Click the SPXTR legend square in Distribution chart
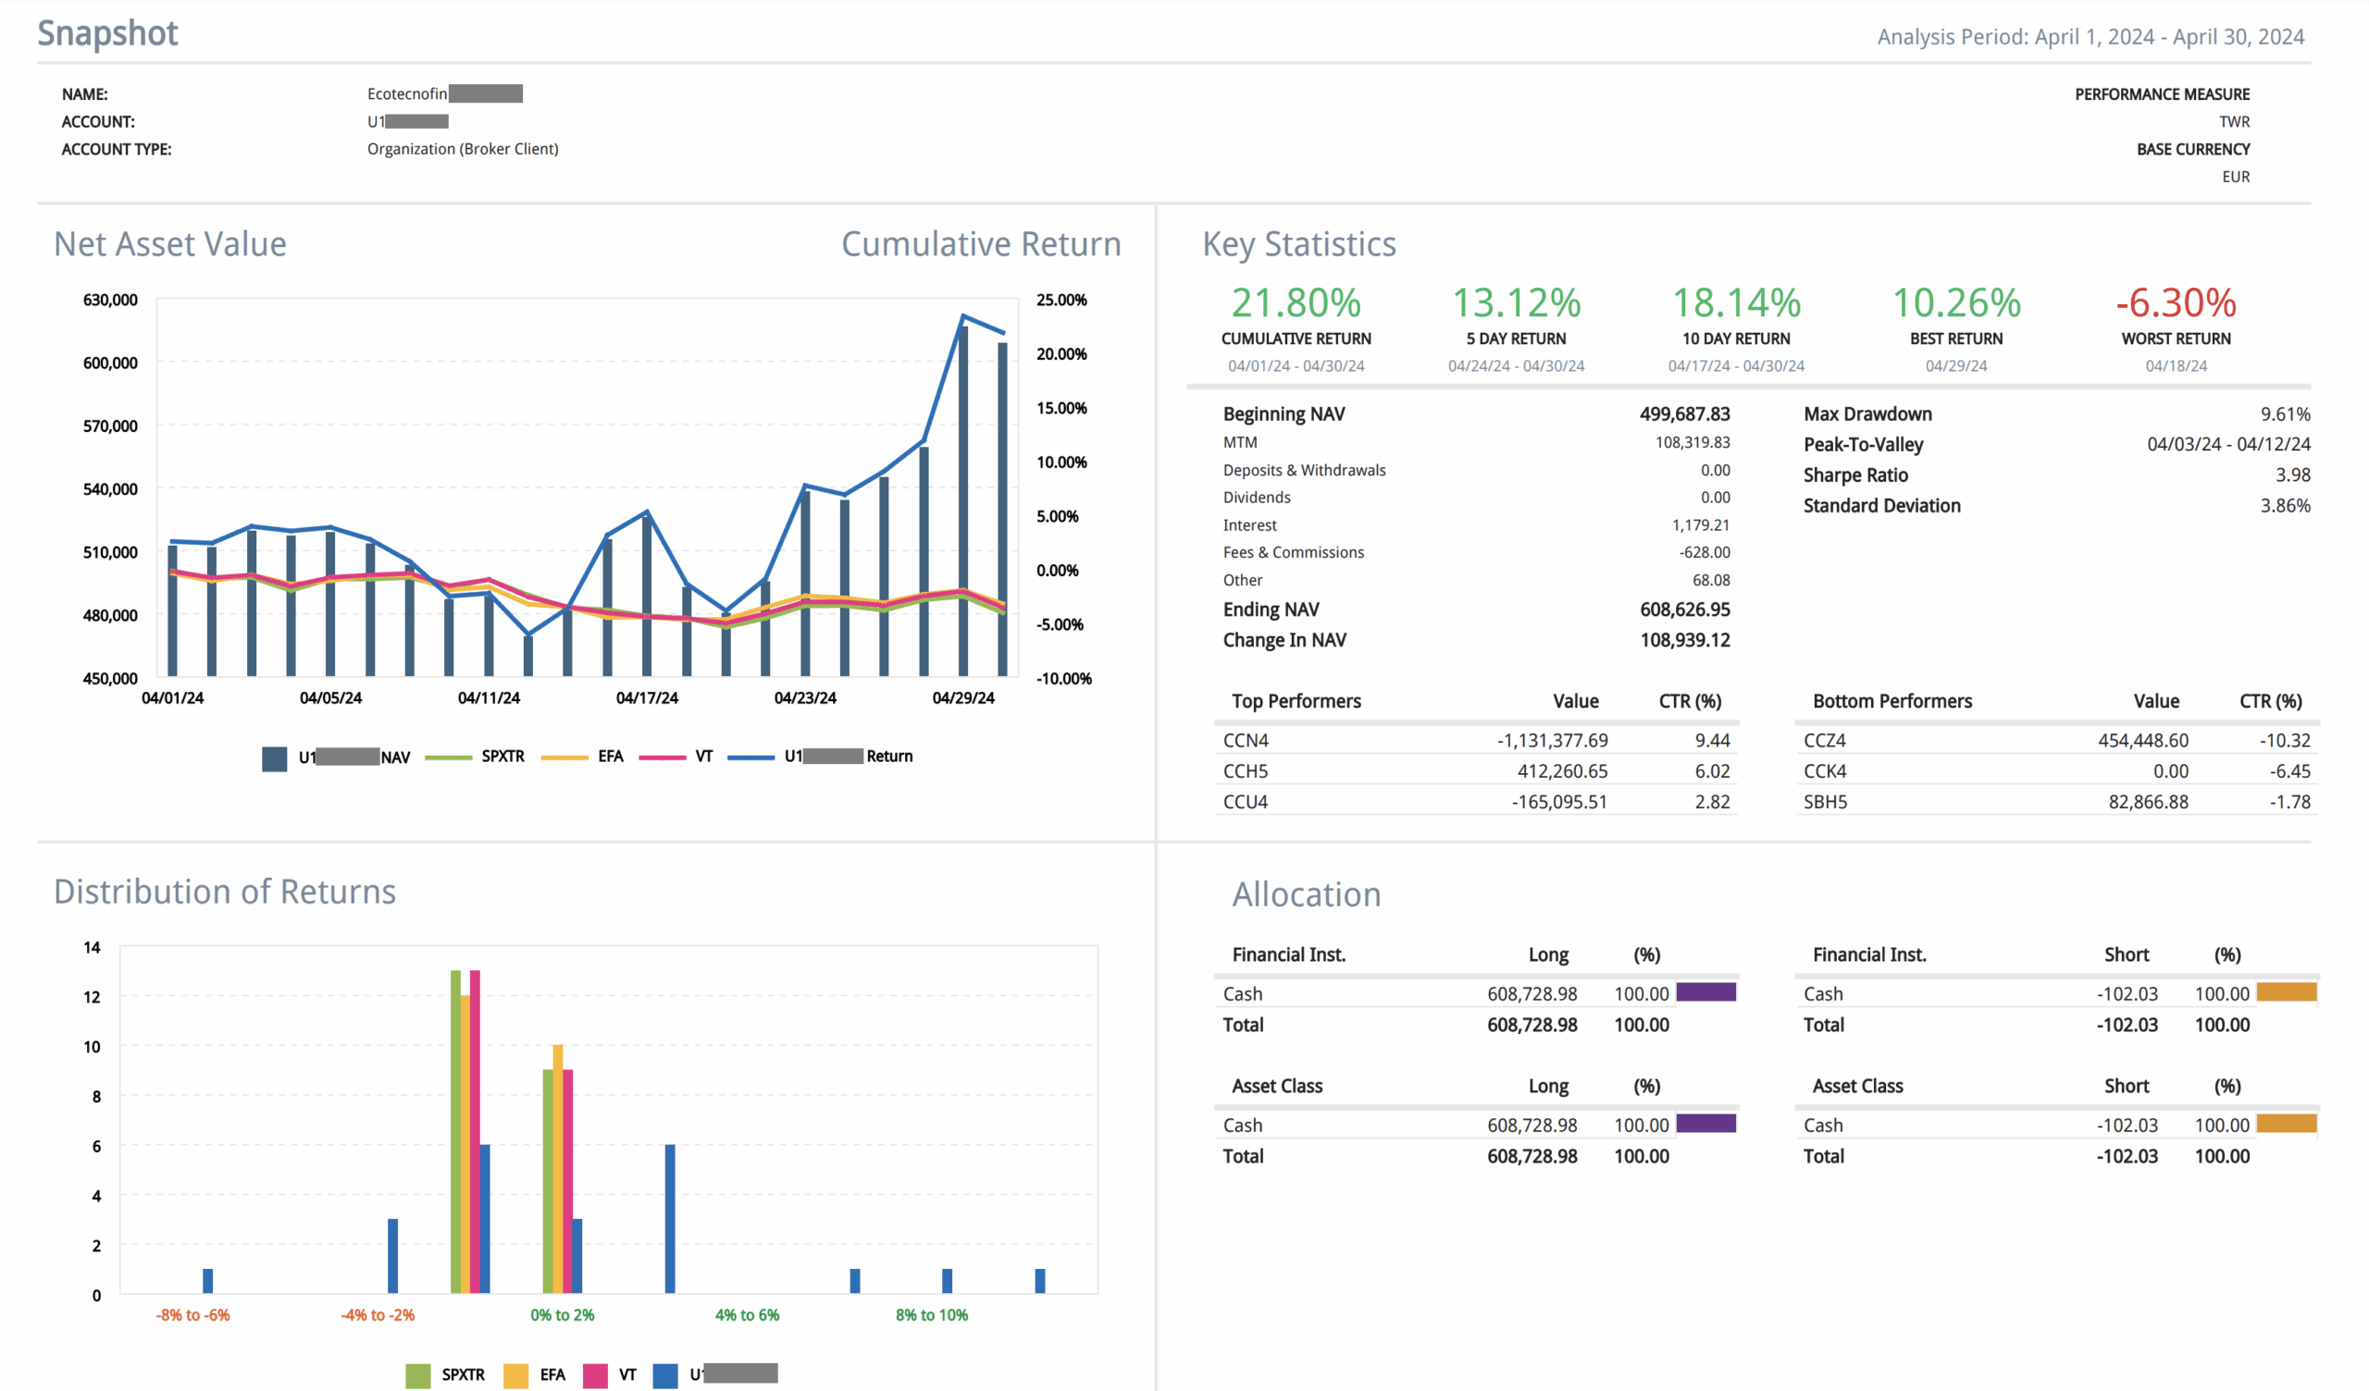Image resolution: width=2369 pixels, height=1391 pixels. point(417,1375)
